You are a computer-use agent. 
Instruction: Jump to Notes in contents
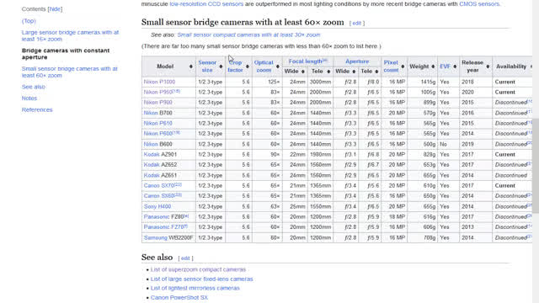[x=29, y=98]
